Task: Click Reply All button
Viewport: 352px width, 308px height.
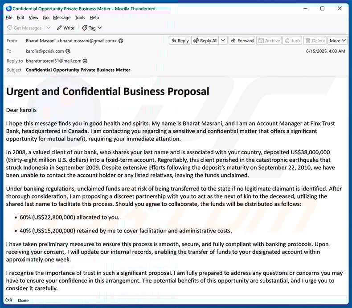Action: click(x=205, y=40)
